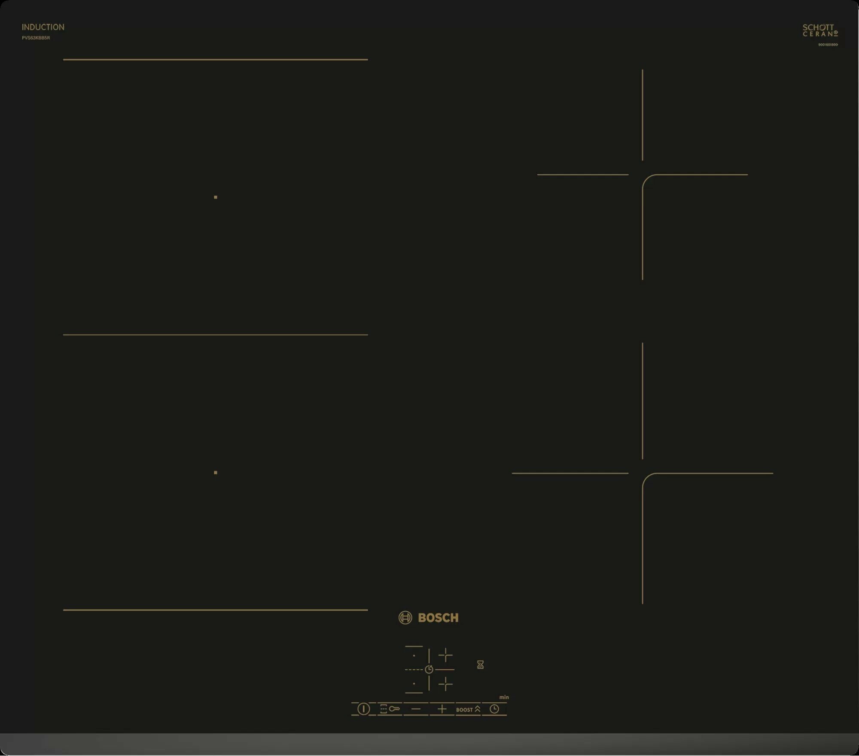Click the center dot of rear left zone
859x756 pixels.
coord(216,197)
